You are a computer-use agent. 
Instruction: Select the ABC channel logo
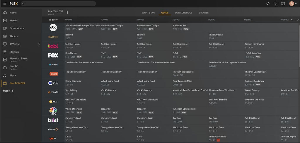click(x=53, y=28)
